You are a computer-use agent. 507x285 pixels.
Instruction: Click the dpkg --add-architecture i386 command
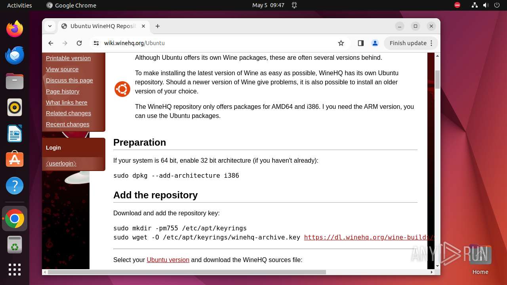click(176, 175)
